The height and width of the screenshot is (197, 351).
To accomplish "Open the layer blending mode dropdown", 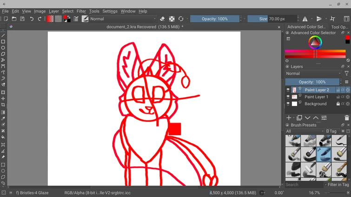I will [314, 73].
